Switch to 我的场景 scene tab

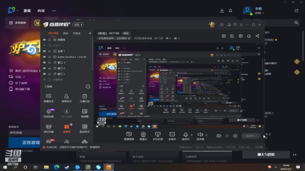click(x=53, y=33)
